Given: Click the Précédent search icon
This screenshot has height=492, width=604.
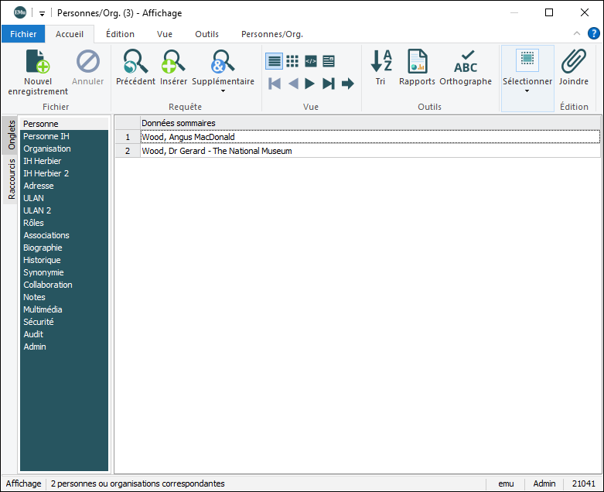Looking at the screenshot, I should point(135,62).
